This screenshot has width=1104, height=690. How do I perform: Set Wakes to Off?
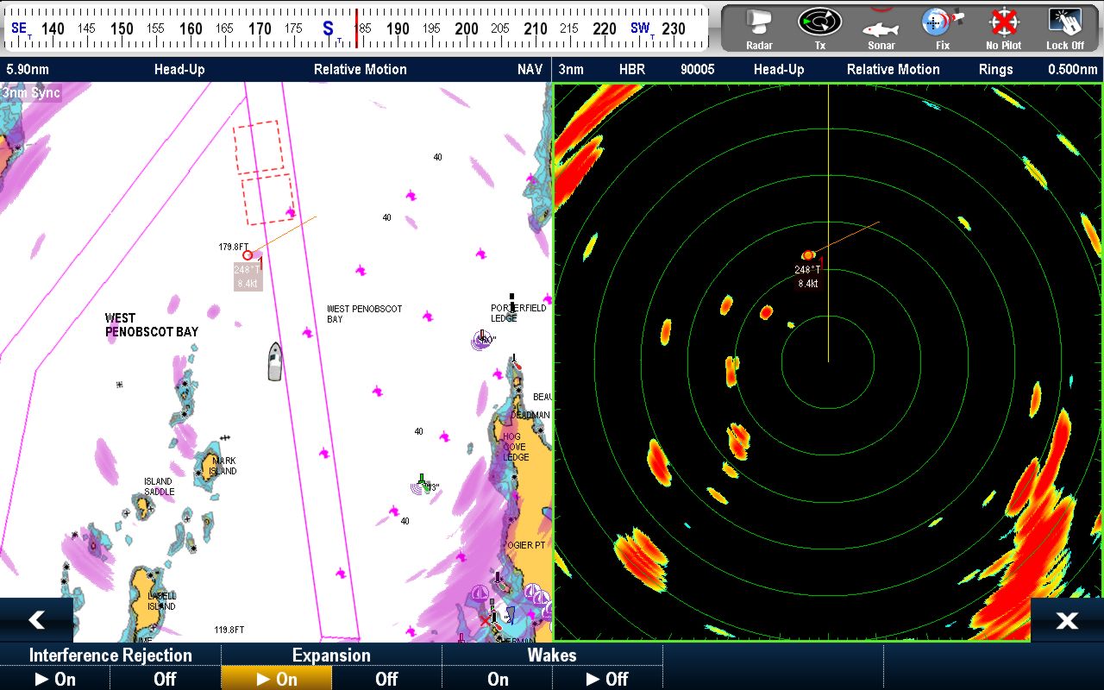tap(607, 679)
